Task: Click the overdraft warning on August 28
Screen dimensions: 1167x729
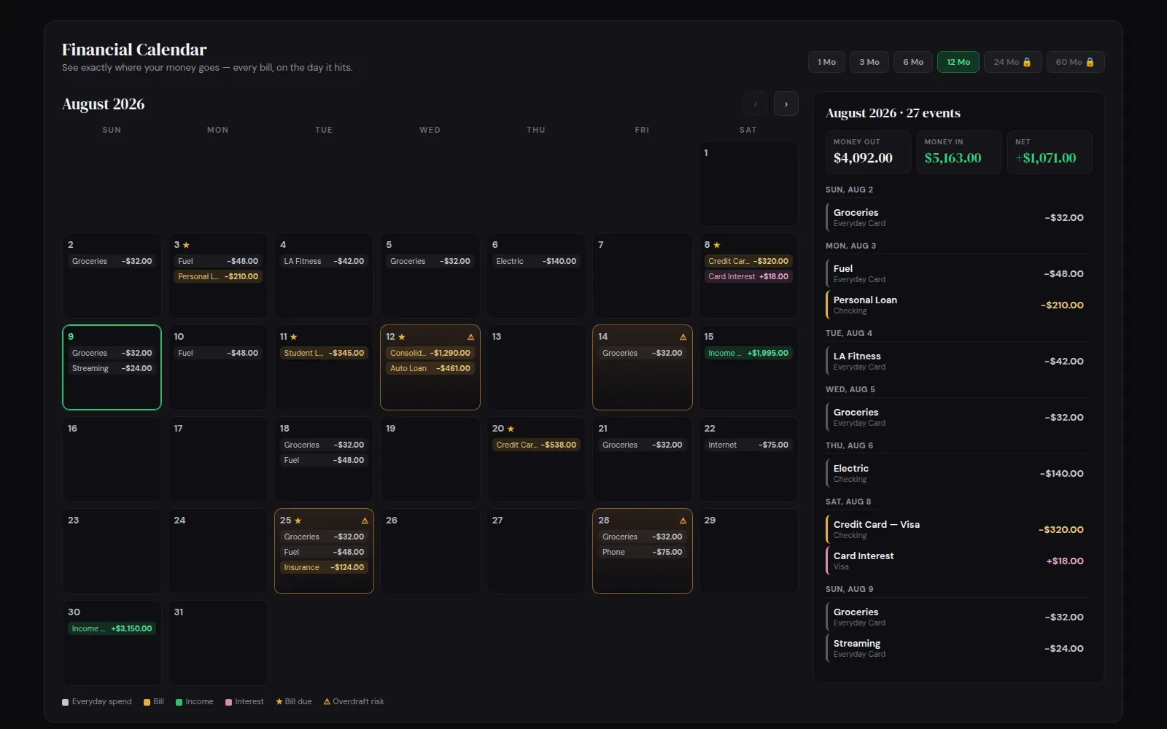Action: pos(683,521)
